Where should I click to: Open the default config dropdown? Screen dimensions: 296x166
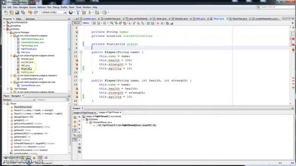pos(54,12)
